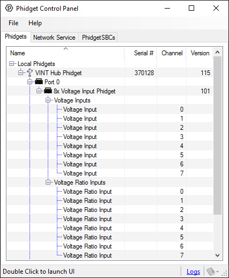Collapse the Voltage Inputs group
This screenshot has width=229, height=278.
point(48,100)
